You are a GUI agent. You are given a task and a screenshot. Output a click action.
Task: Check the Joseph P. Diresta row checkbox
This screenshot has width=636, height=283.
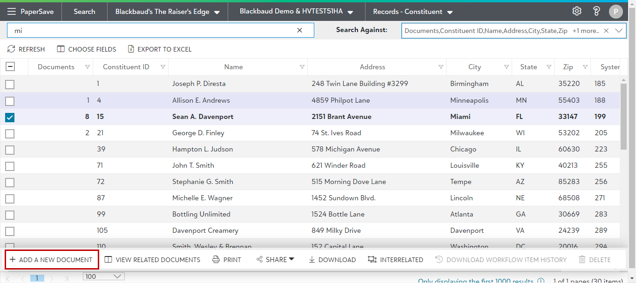coord(10,84)
